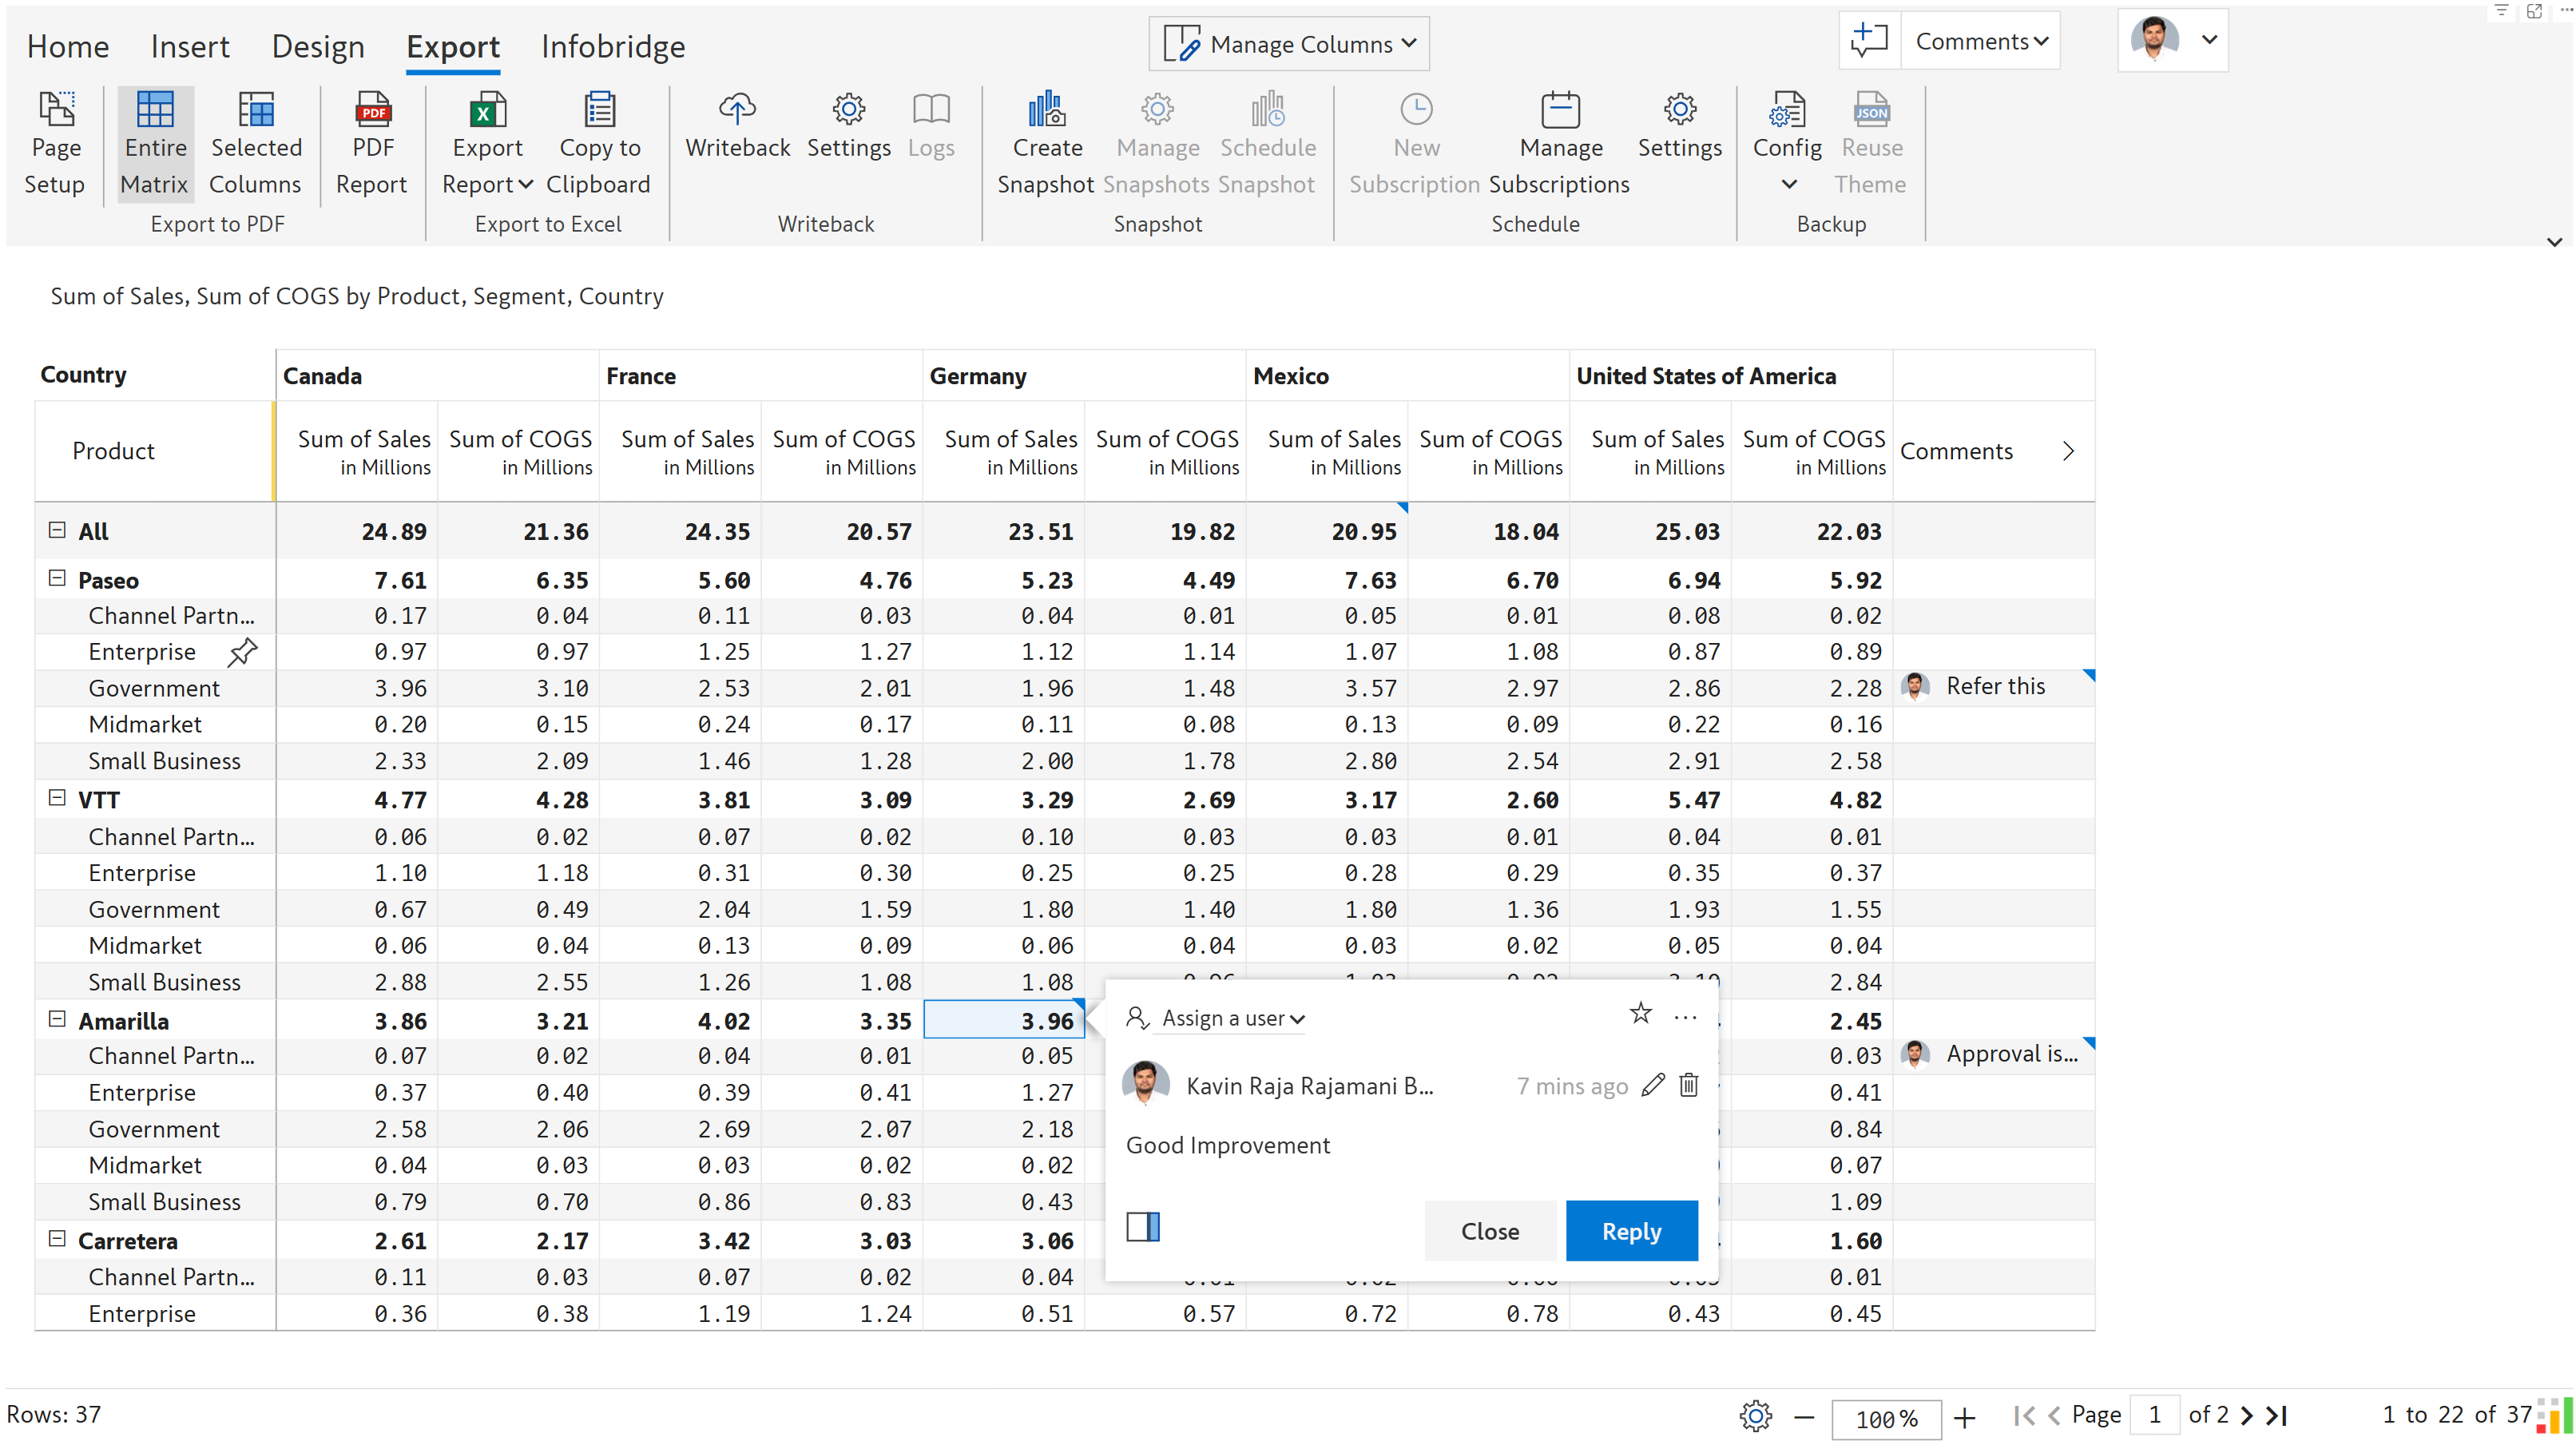This screenshot has height=1445, width=2576.
Task: Click the page number input field
Action: (2154, 1415)
